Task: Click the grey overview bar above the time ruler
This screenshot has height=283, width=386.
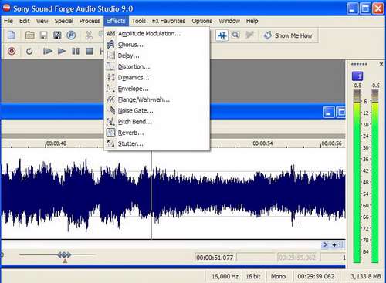Action: (x=173, y=136)
